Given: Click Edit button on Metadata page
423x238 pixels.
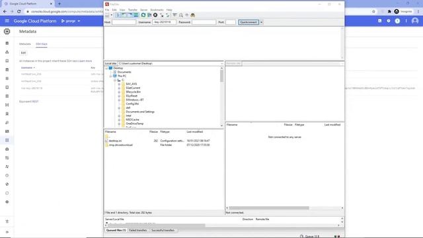Looking at the screenshot, I should pyautogui.click(x=24, y=53).
